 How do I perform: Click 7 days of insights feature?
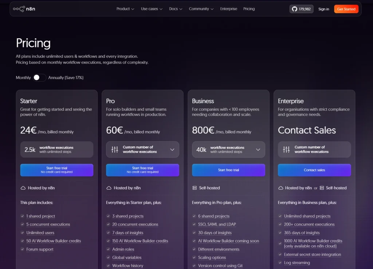[127, 233]
